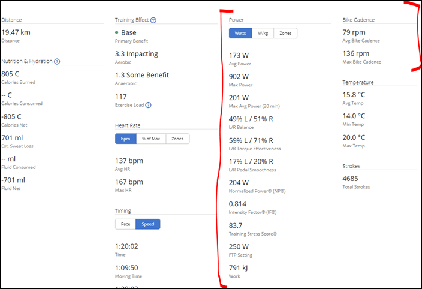This screenshot has width=422, height=289.
Task: Switch Timing to Pace
Action: tap(125, 224)
